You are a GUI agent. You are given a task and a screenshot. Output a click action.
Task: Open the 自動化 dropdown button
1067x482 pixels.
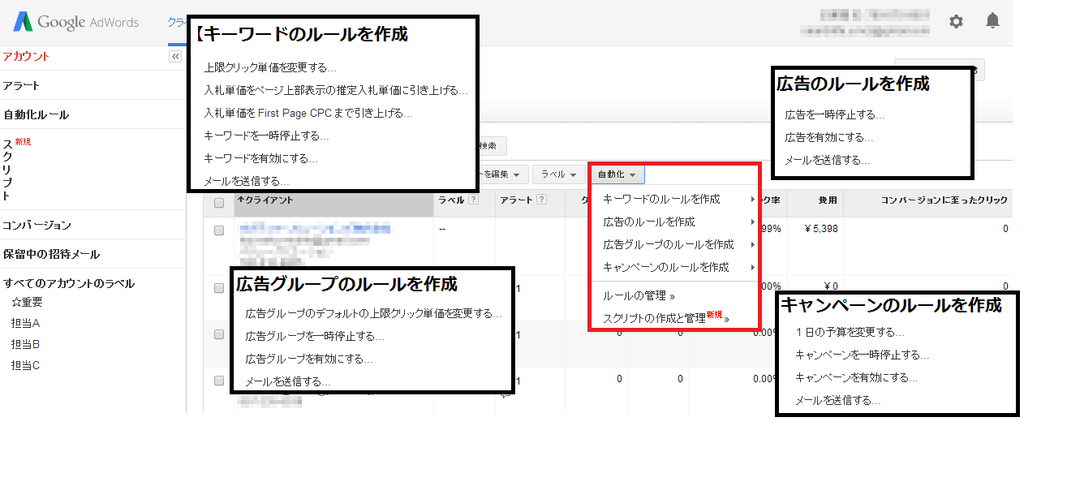[x=617, y=174]
